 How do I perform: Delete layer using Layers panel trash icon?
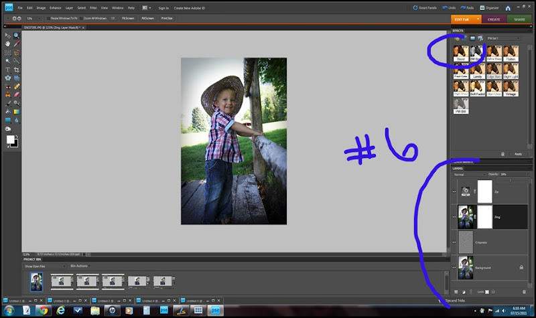coord(524,292)
